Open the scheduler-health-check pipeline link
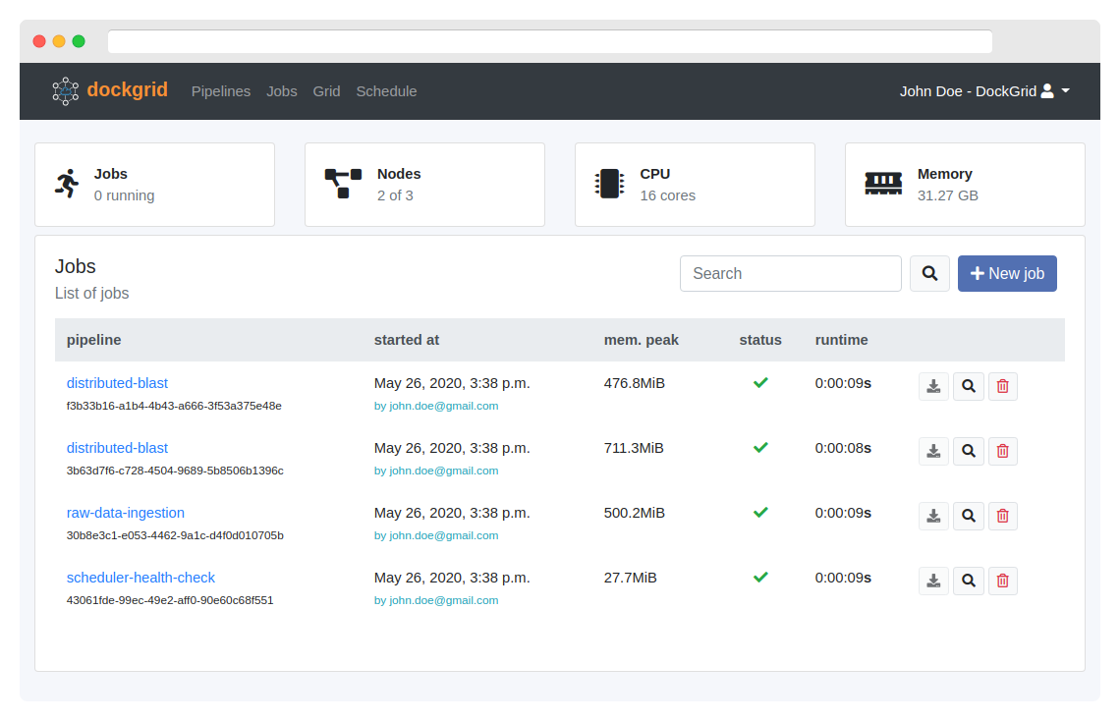Viewport: 1120px width, 721px height. (140, 578)
